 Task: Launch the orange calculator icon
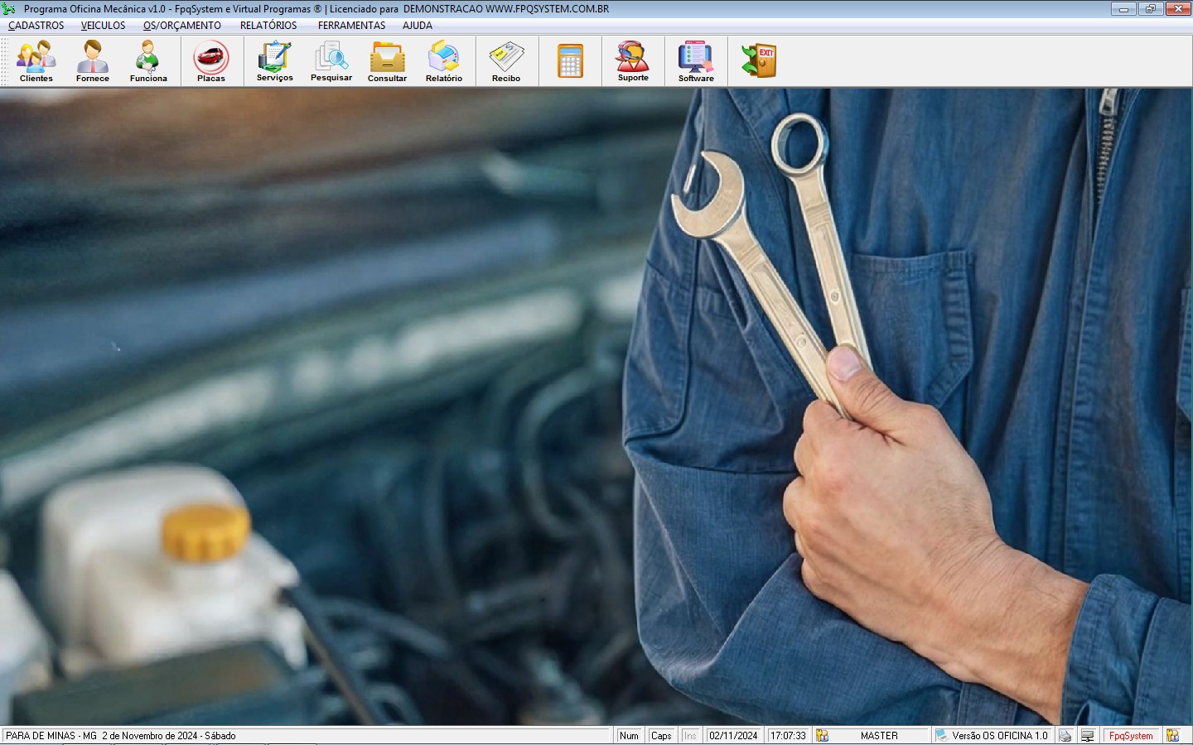(570, 61)
